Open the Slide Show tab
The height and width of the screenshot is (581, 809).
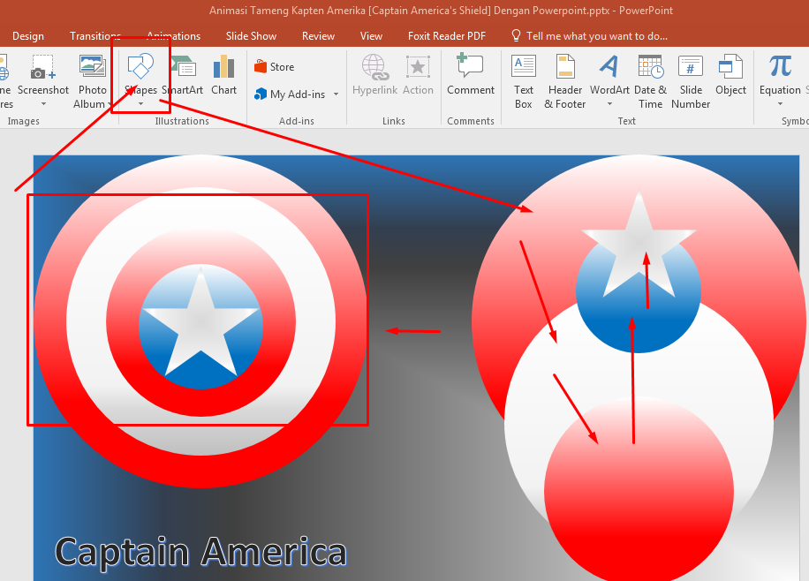[251, 36]
